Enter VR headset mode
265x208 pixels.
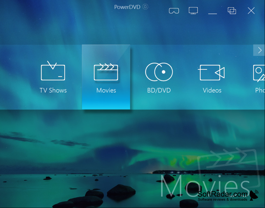tap(174, 11)
